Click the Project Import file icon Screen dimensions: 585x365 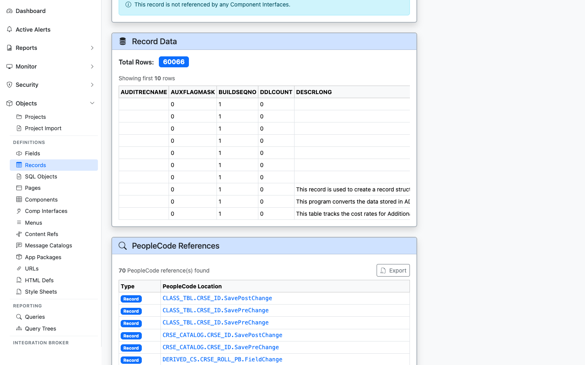pyautogui.click(x=19, y=128)
